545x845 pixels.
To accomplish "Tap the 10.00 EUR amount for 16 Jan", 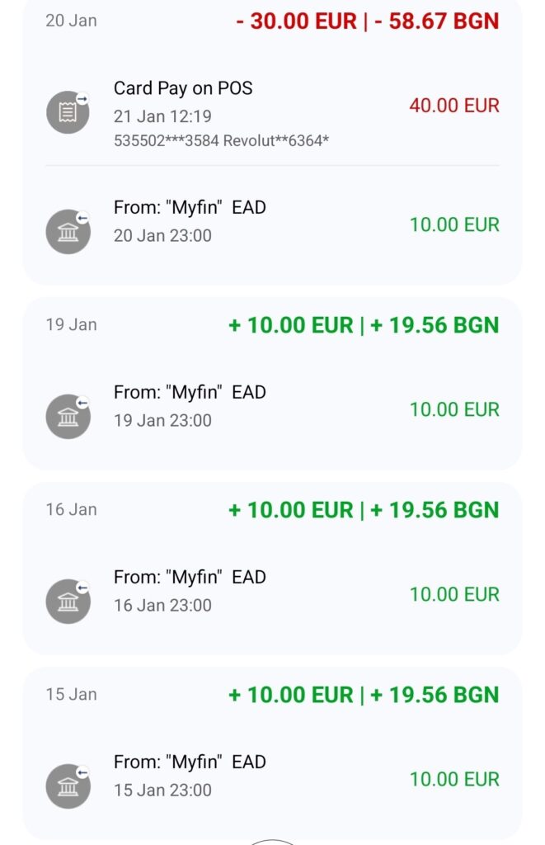I will point(453,594).
